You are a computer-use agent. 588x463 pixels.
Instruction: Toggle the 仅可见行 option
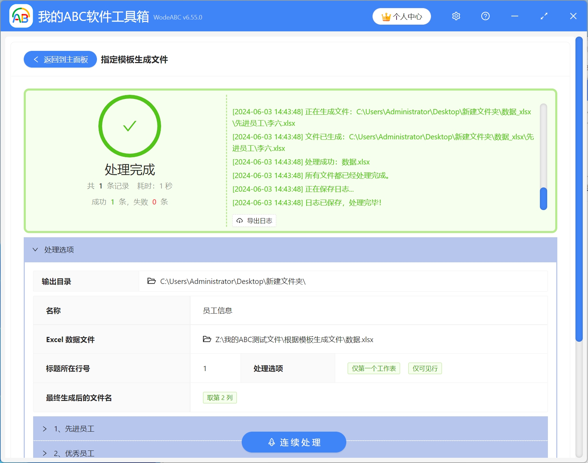[x=425, y=368]
